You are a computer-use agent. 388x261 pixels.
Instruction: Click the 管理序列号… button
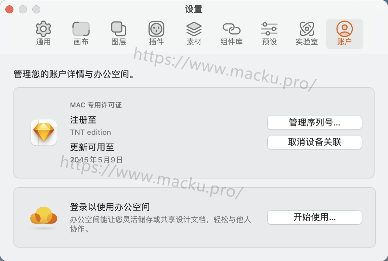314,123
